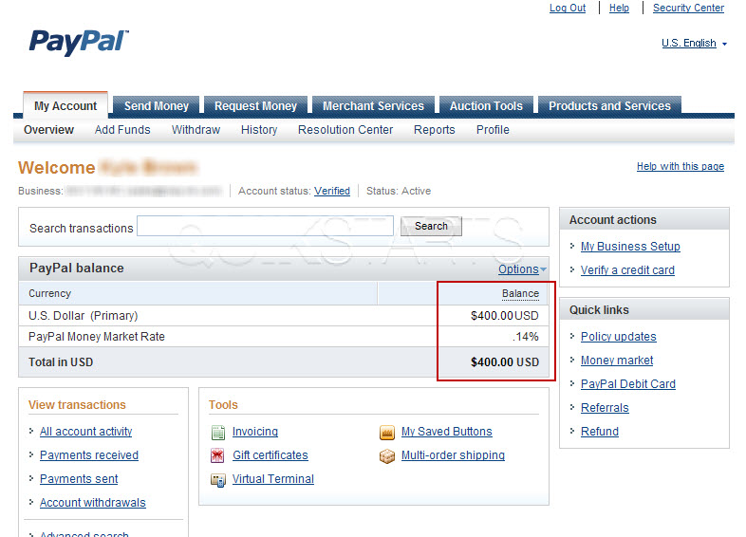Screen dimensions: 746x537
Task: Open the U.S. English language dropdown
Action: [694, 44]
